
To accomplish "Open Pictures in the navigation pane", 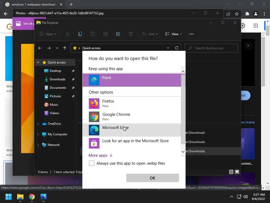I will 55,96.
